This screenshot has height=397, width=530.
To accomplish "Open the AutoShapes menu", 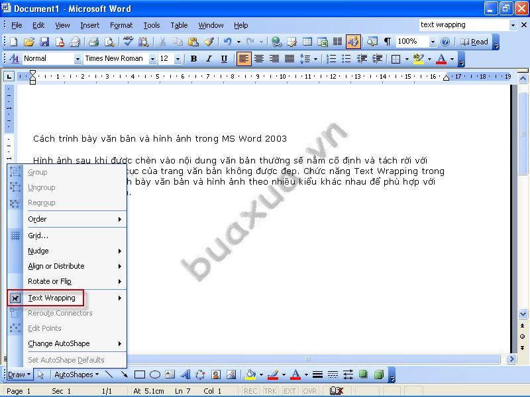I will (x=76, y=375).
